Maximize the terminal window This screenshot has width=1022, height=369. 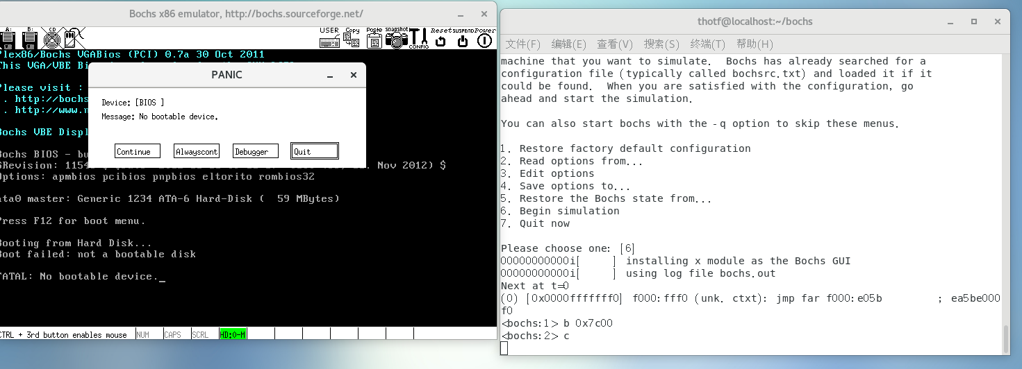975,22
